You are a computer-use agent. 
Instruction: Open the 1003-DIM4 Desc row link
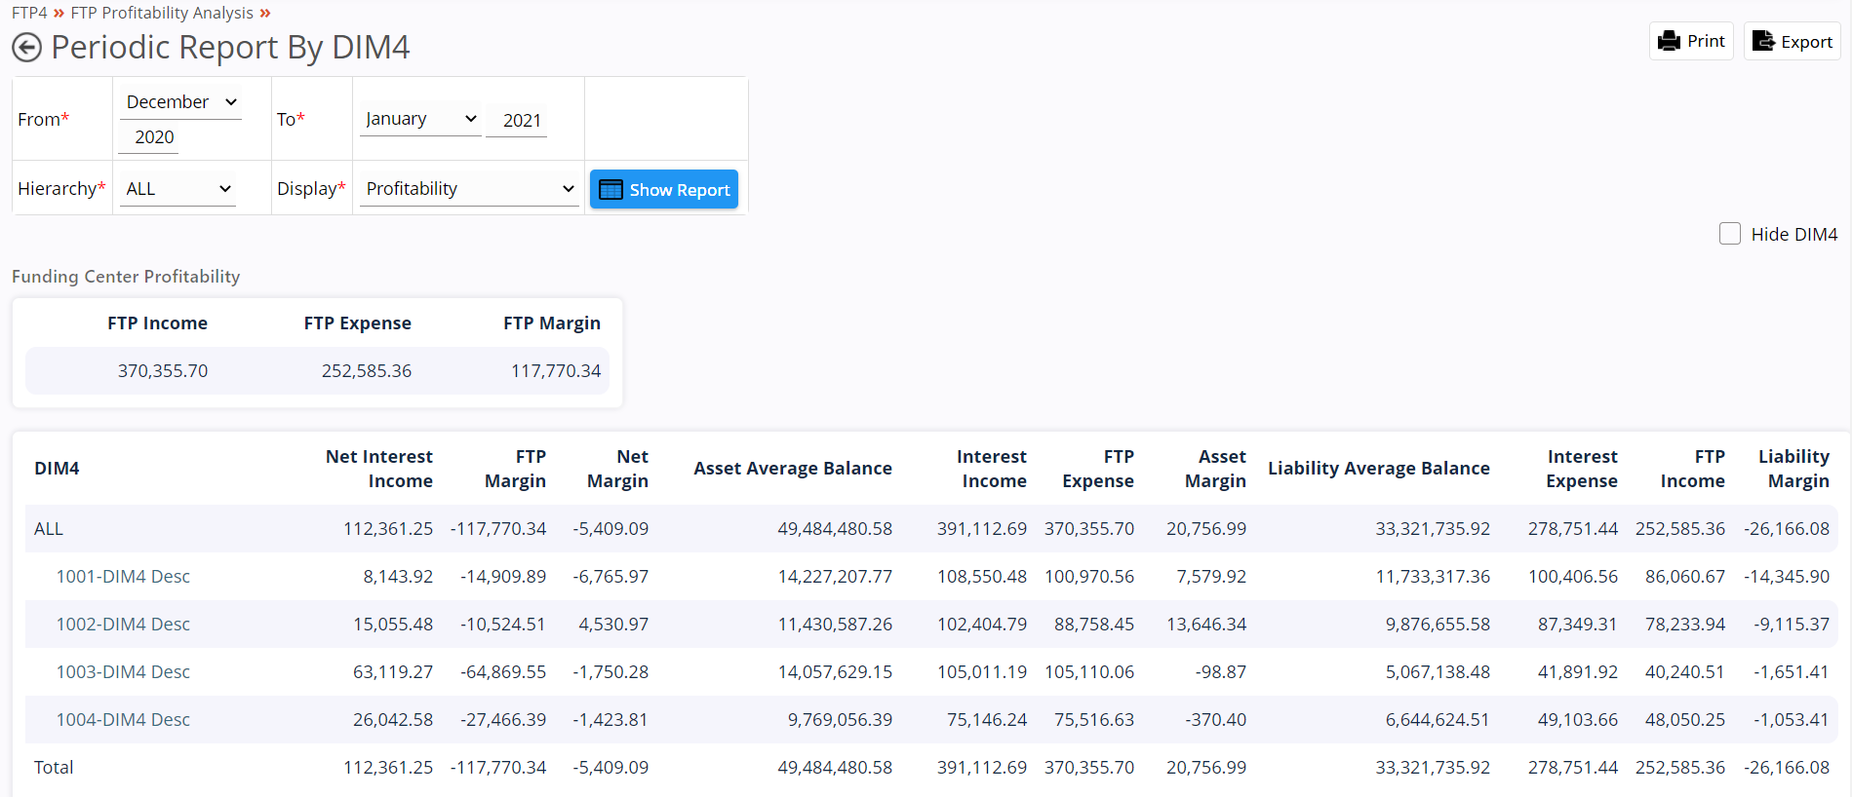tap(123, 672)
